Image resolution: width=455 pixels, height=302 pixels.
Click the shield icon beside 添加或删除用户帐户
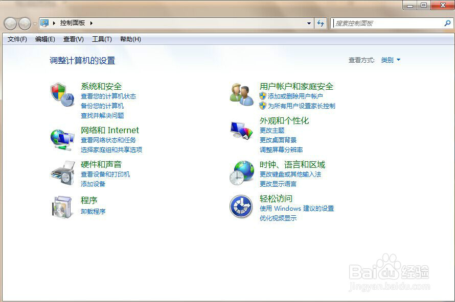coord(263,96)
